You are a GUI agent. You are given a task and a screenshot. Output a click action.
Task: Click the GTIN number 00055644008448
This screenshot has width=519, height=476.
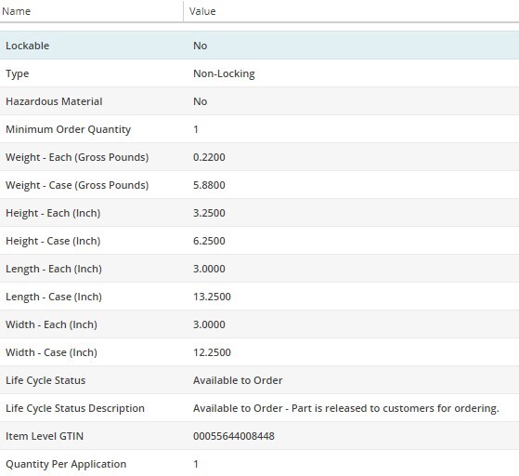(x=234, y=436)
